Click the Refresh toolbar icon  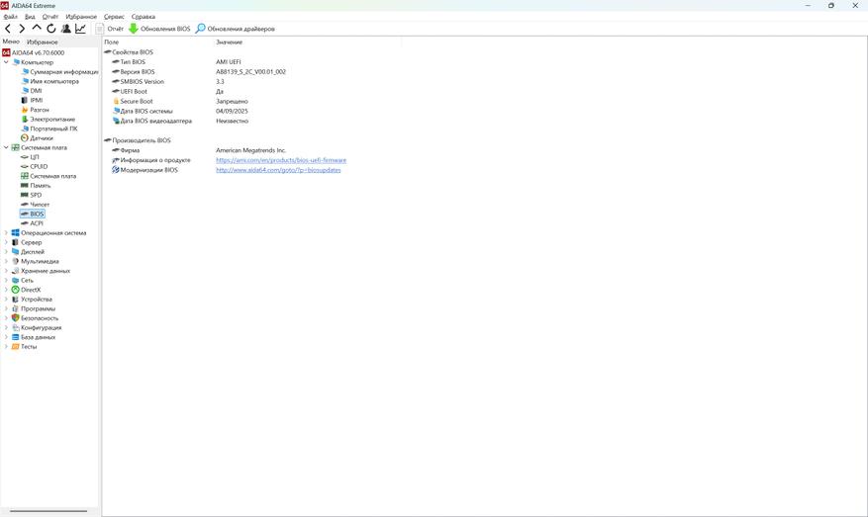pos(50,29)
